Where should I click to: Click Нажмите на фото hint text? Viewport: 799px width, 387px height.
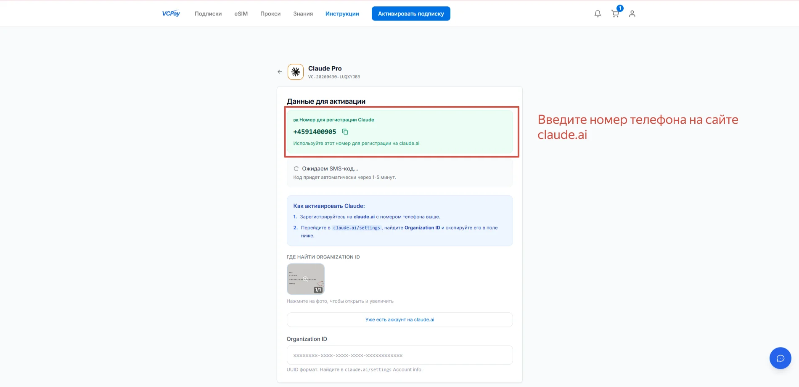(x=340, y=301)
